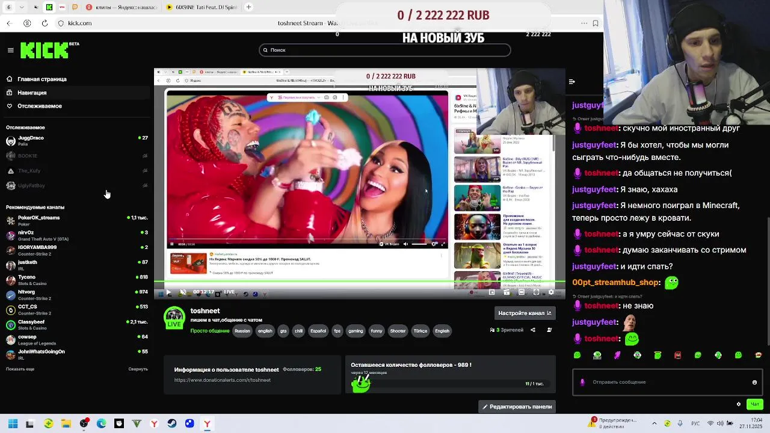
Task: Open emoji picker in chat input
Action: tap(754, 382)
